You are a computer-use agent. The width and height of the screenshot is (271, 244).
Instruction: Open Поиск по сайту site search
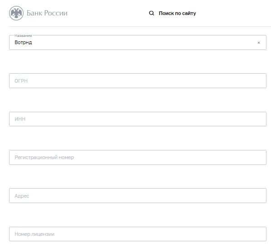point(177,13)
